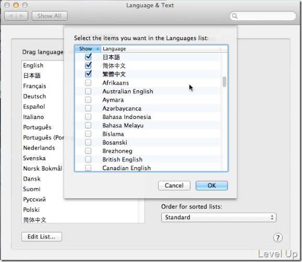This screenshot has width=302, height=262.
Task: Enable the Afrikaans checkbox
Action: point(88,82)
